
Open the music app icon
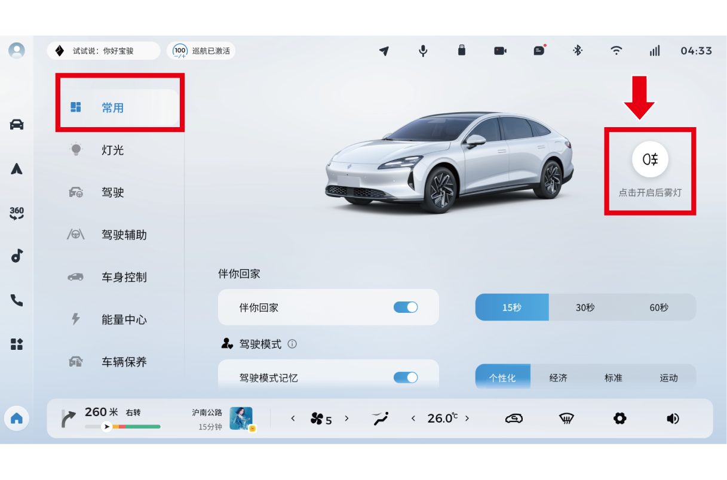click(x=17, y=256)
